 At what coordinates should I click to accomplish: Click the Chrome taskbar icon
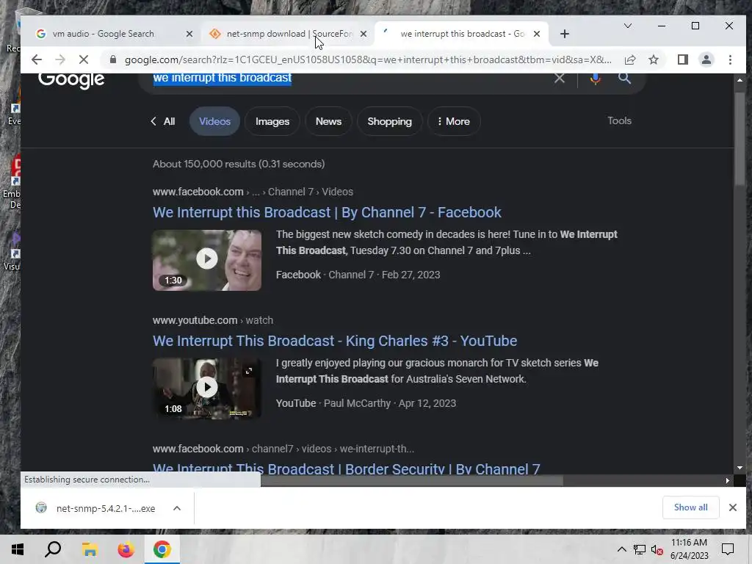click(162, 549)
